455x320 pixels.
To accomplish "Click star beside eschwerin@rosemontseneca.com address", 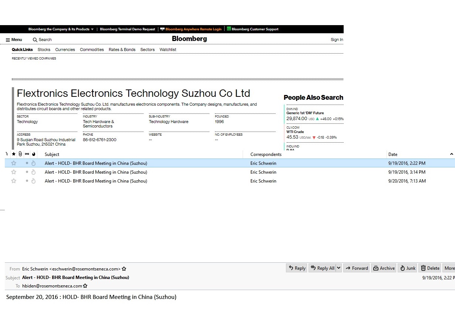I will 124,269.
